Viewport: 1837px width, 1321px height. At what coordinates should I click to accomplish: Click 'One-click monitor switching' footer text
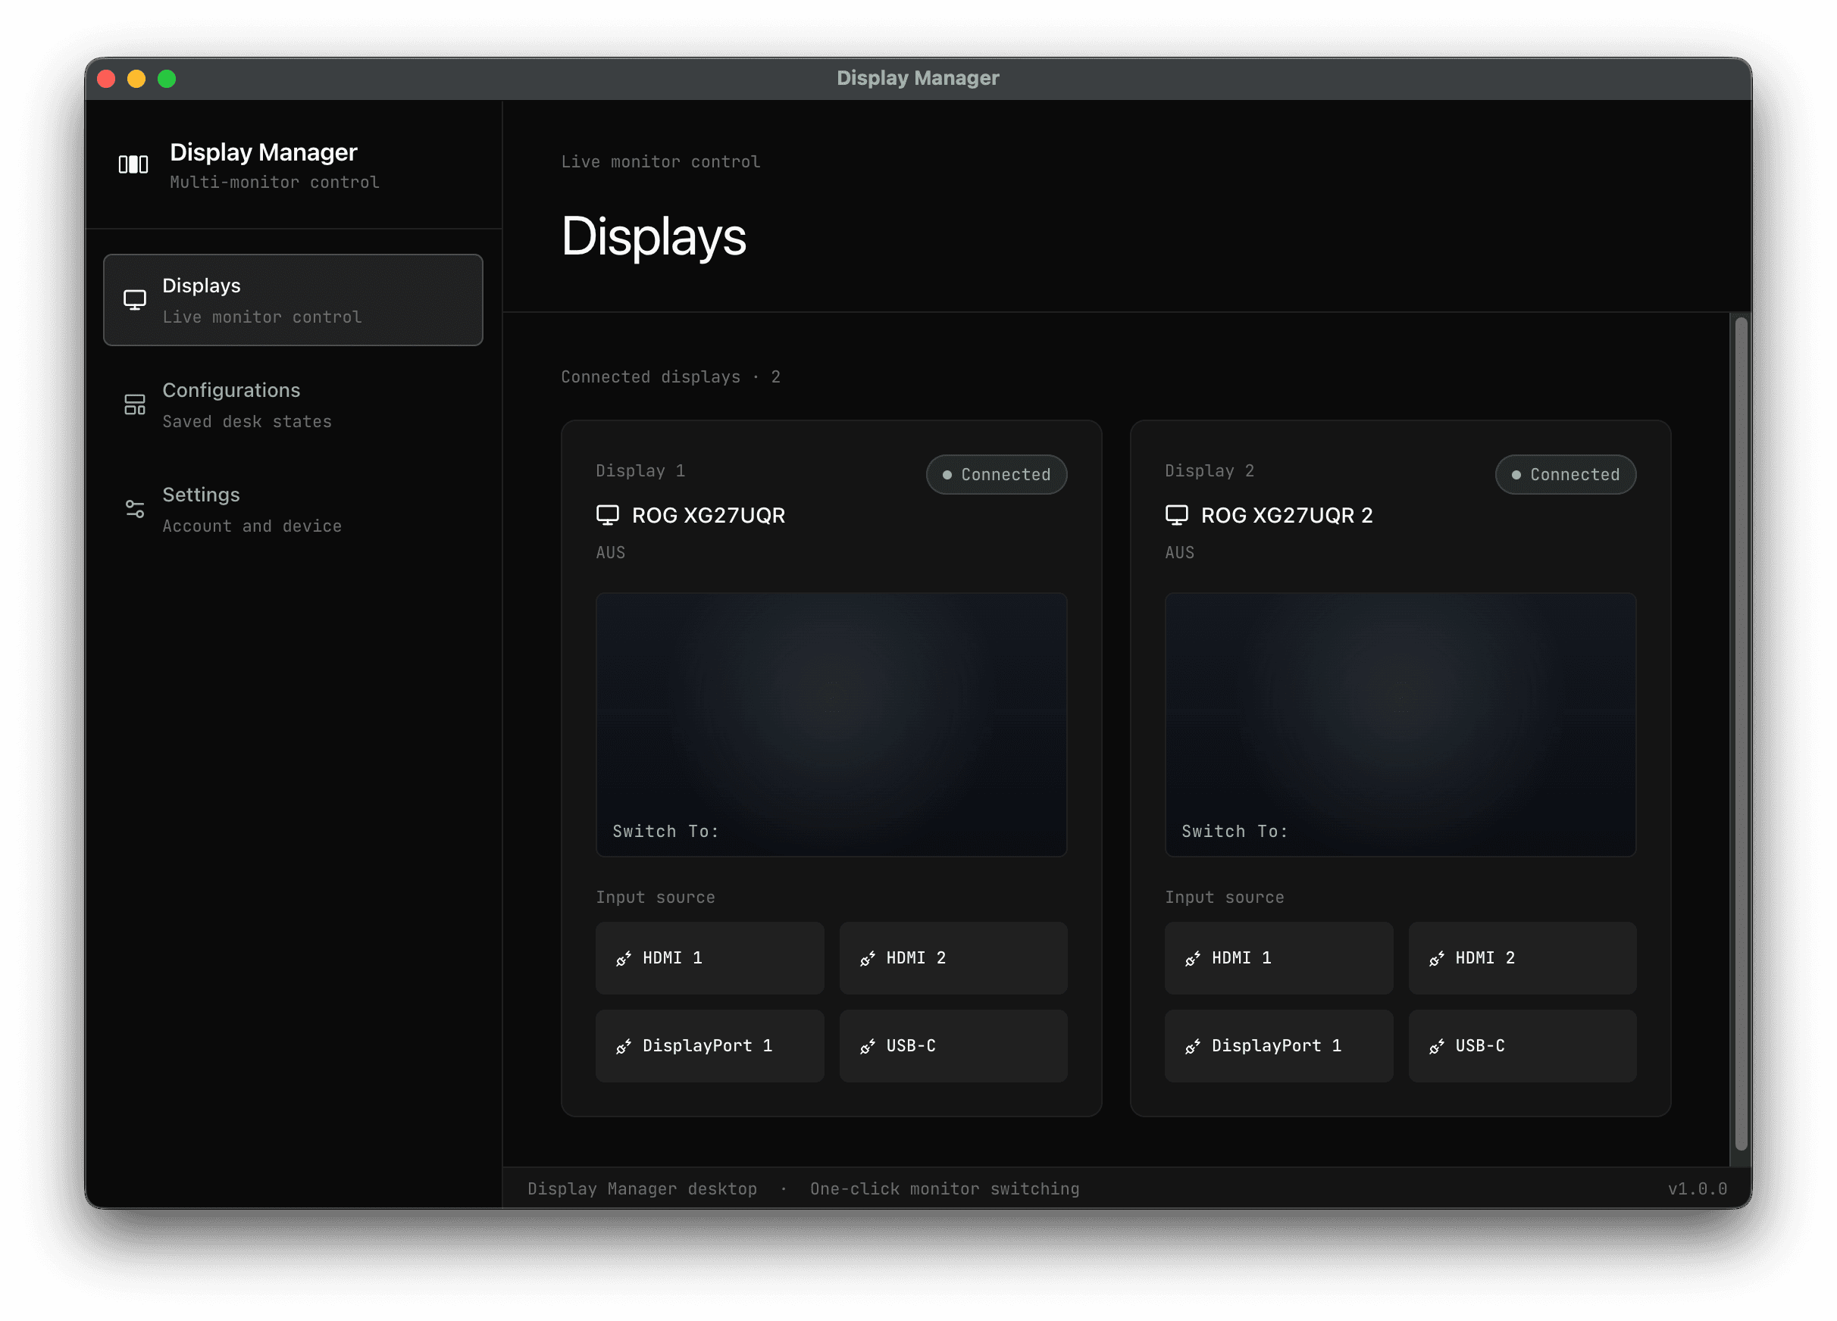coord(944,1189)
